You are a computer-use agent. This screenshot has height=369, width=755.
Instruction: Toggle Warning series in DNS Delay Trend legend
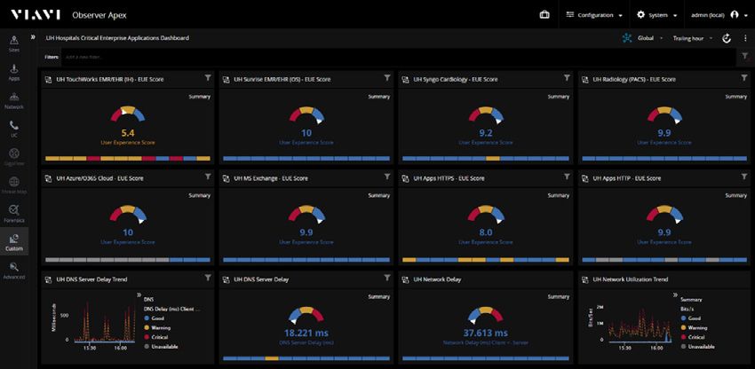(157, 327)
